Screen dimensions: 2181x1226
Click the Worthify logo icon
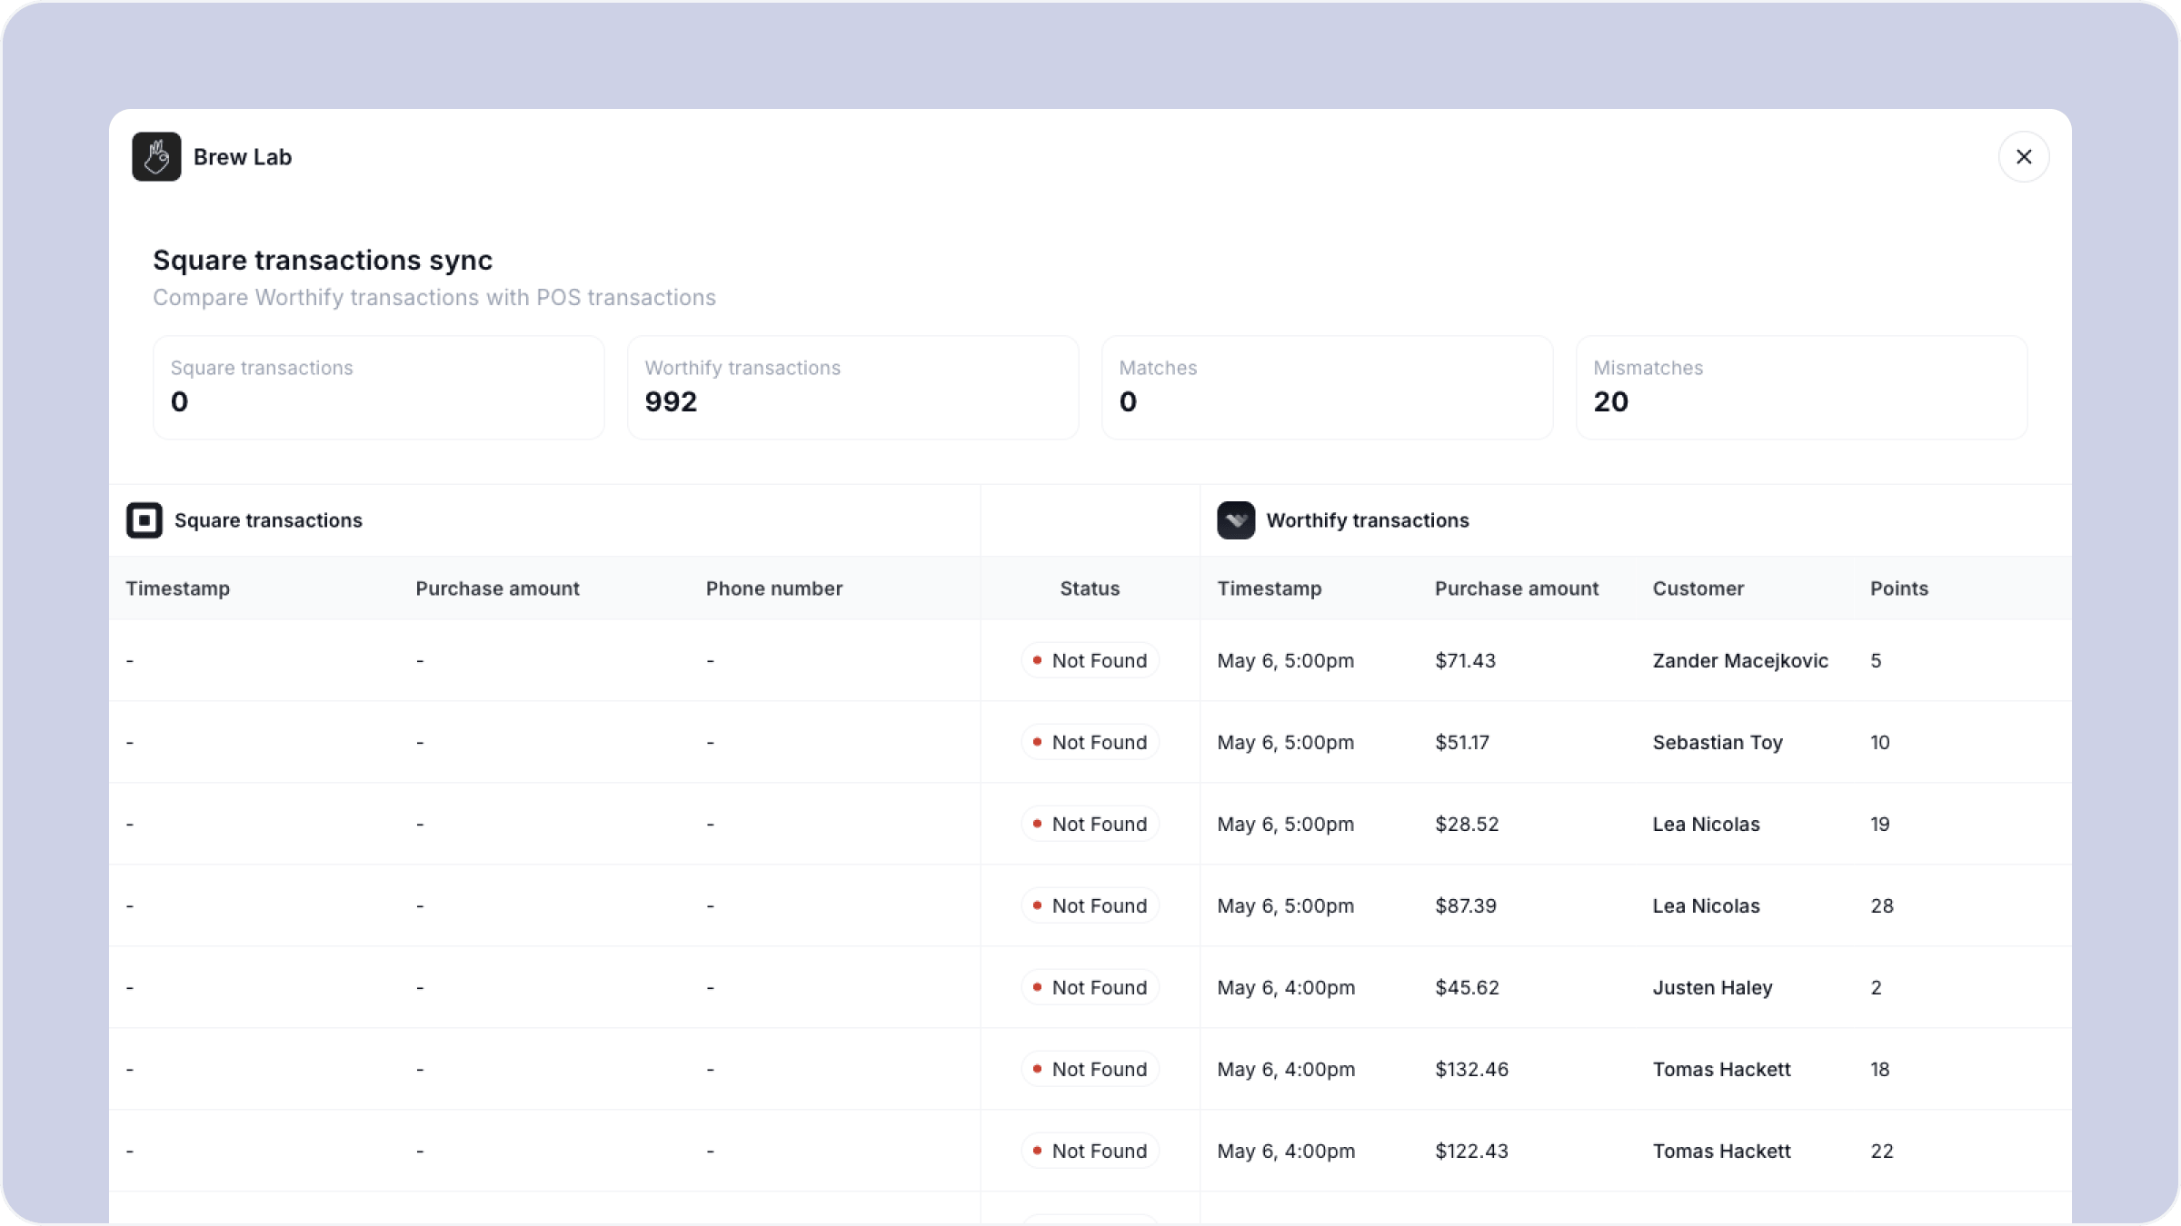[1236, 520]
